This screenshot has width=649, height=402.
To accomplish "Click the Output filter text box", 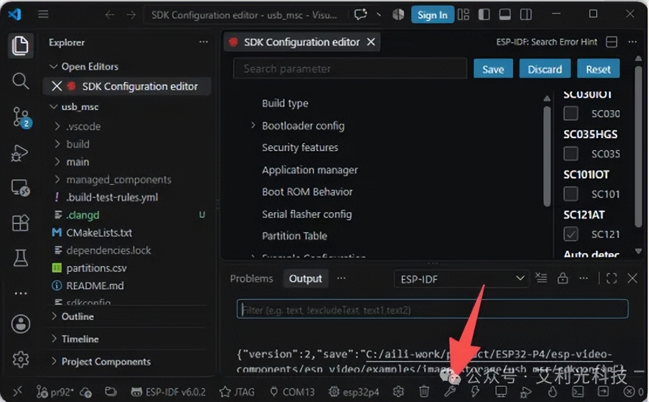I will [x=432, y=309].
